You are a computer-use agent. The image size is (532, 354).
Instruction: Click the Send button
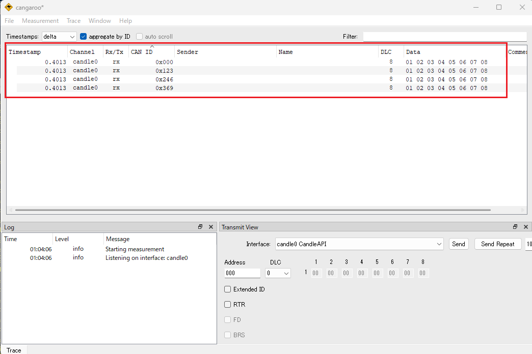point(459,244)
